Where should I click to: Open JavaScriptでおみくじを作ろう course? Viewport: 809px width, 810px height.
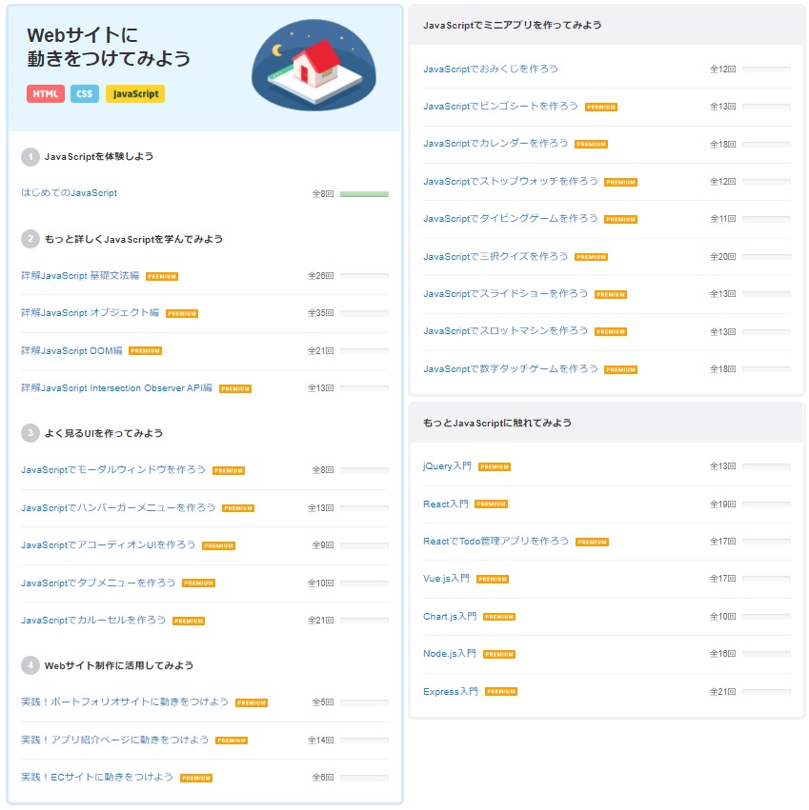pos(491,69)
